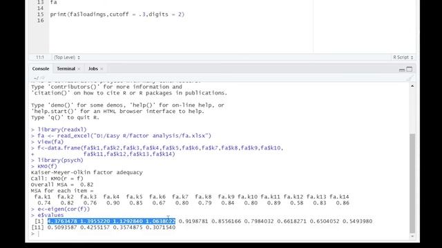Screen dimensions: 442x248
Task: Click the fa.k1 column header
Action: click(x=43, y=197)
